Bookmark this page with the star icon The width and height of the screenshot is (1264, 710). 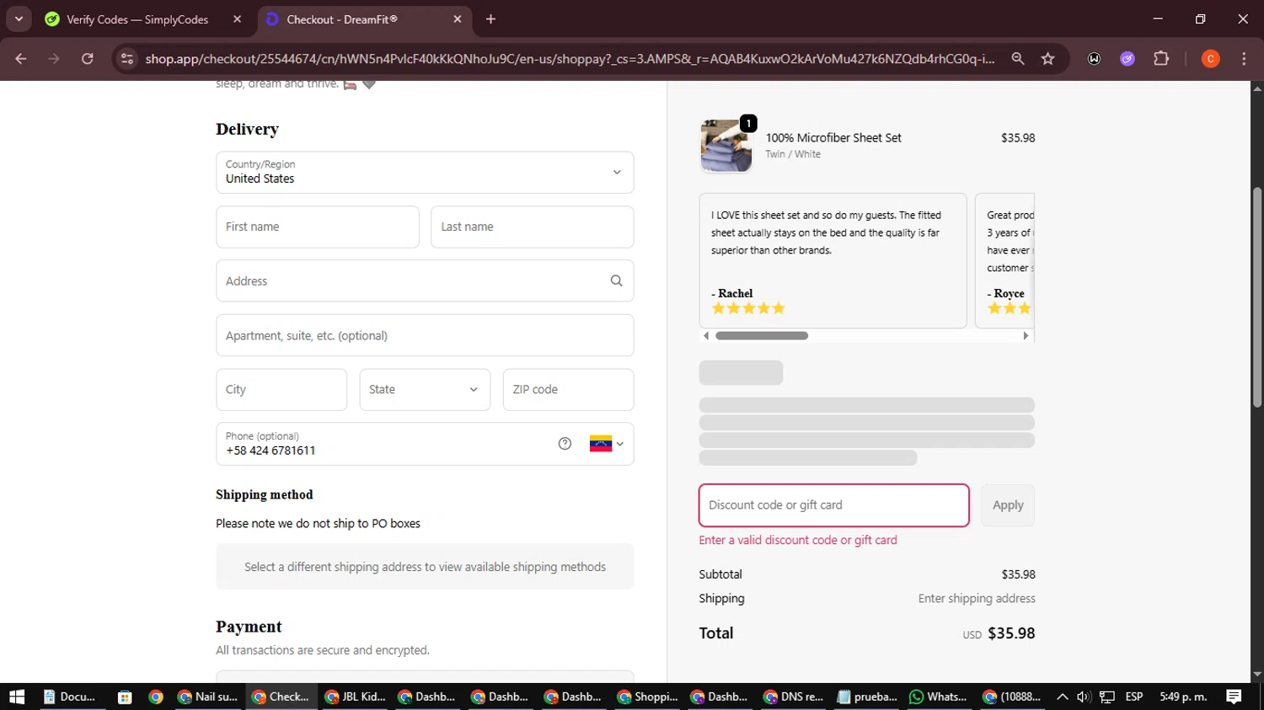tap(1047, 59)
